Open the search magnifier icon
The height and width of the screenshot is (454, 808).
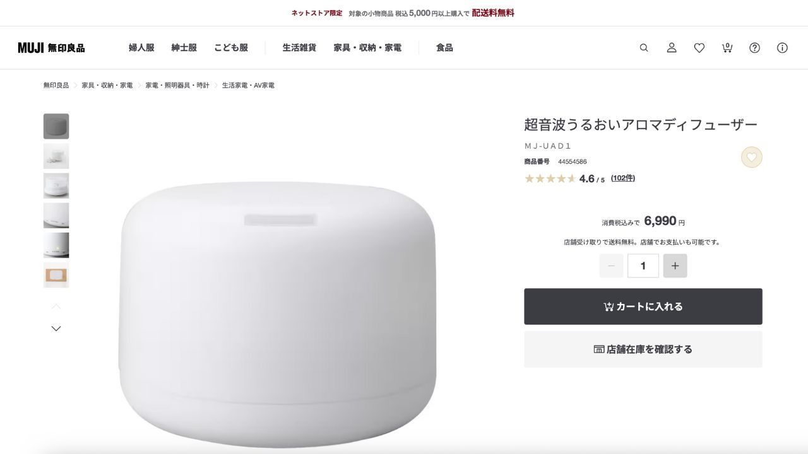pos(644,48)
